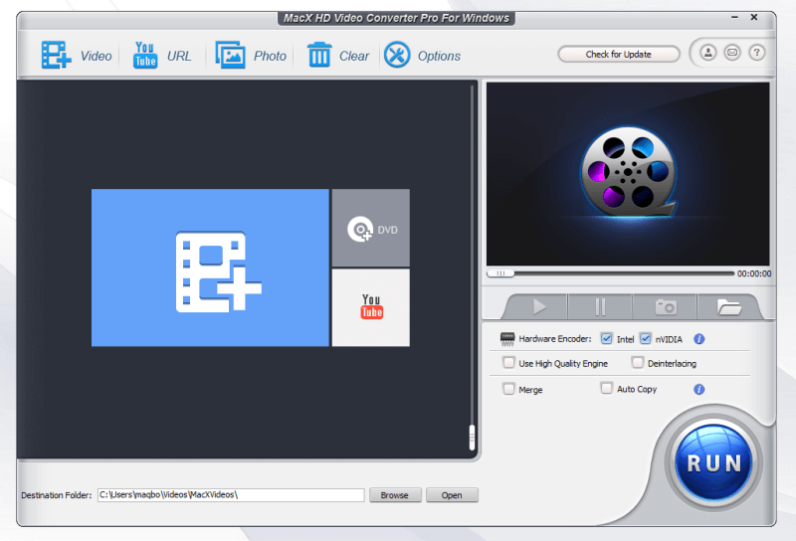Click the Clear trash can icon
The width and height of the screenshot is (796, 541).
coord(319,55)
